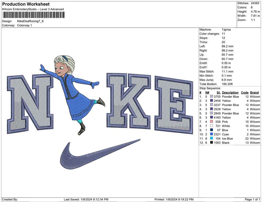Click the Blue swatch for thread 57

(x=211, y=130)
